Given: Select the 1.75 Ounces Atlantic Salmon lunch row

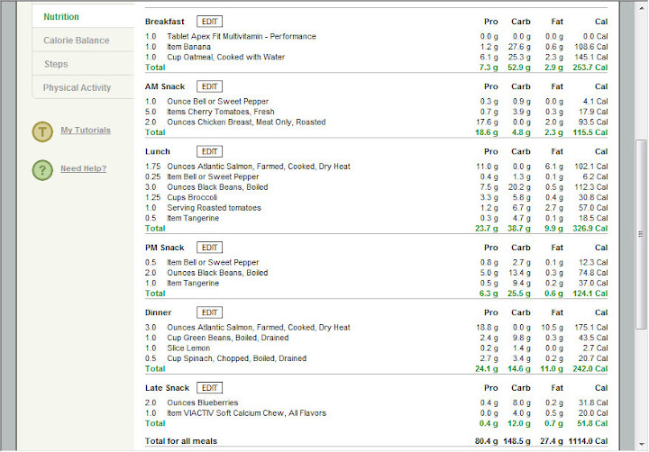Looking at the screenshot, I should 376,167.
